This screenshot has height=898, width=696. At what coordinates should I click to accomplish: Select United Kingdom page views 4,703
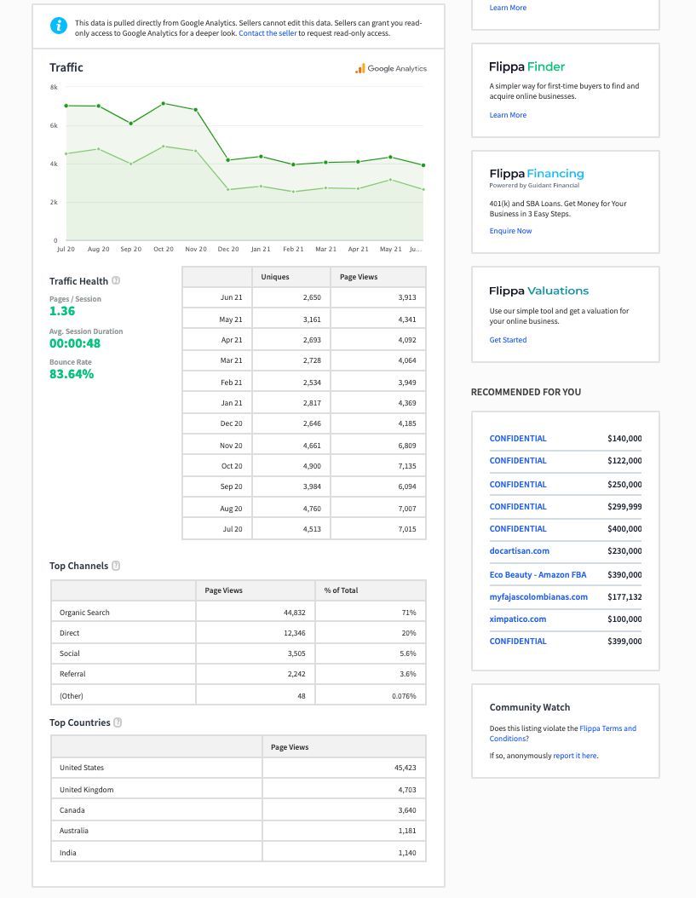point(406,790)
